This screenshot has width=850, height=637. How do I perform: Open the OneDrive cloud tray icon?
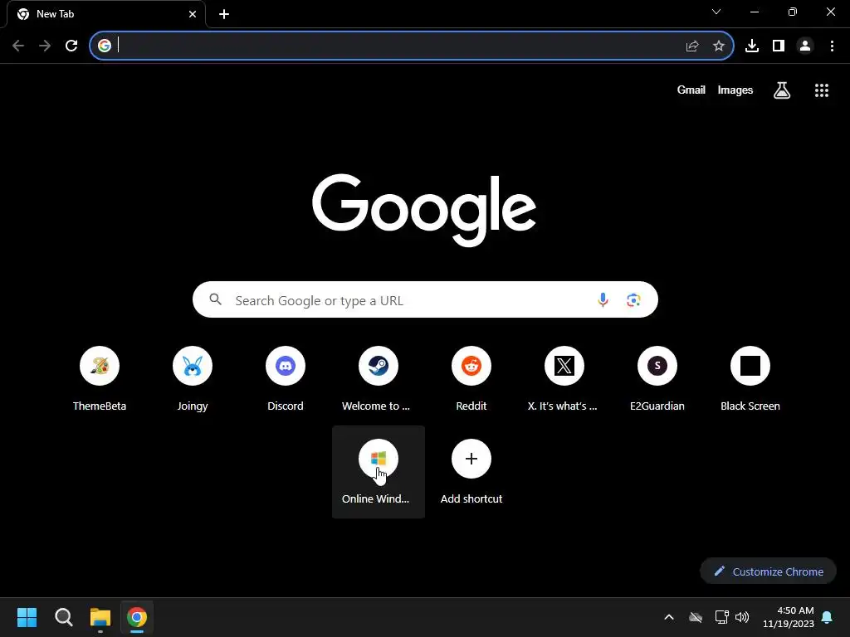pos(696,617)
